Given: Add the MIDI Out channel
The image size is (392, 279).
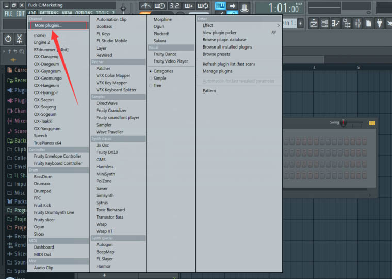Looking at the screenshot, I should pyautogui.click(x=42, y=254).
